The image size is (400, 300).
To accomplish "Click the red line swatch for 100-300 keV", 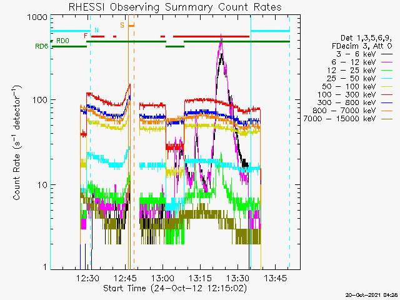I will [387, 95].
